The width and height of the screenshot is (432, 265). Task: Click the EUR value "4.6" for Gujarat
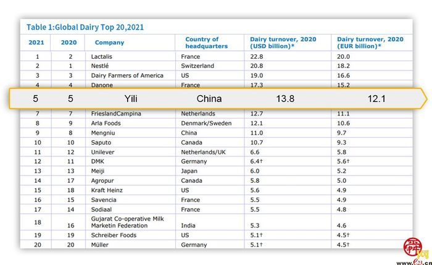pos(342,225)
